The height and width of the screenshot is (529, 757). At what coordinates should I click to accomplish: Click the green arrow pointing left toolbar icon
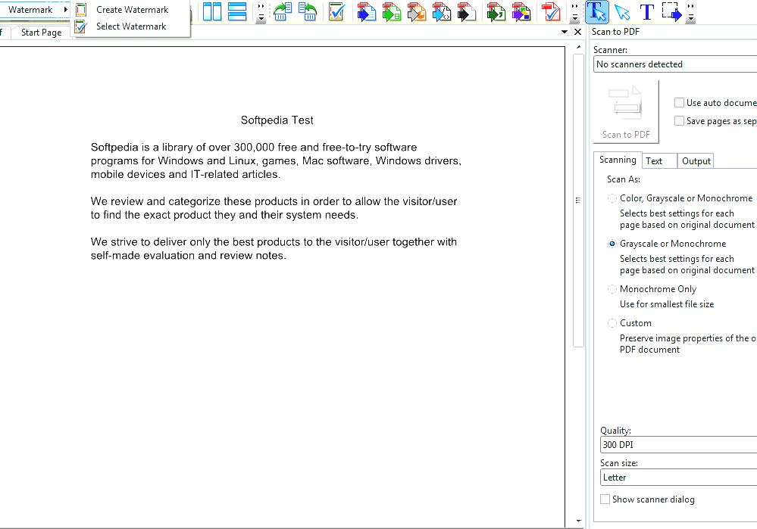[x=308, y=11]
